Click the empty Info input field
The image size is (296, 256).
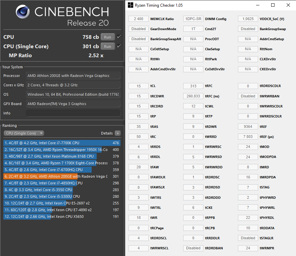pyautogui.click(x=73, y=113)
